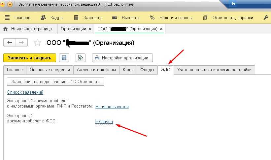This screenshot has height=160, width=271.
Task: Click the document copy icon button
Action: 80,58
